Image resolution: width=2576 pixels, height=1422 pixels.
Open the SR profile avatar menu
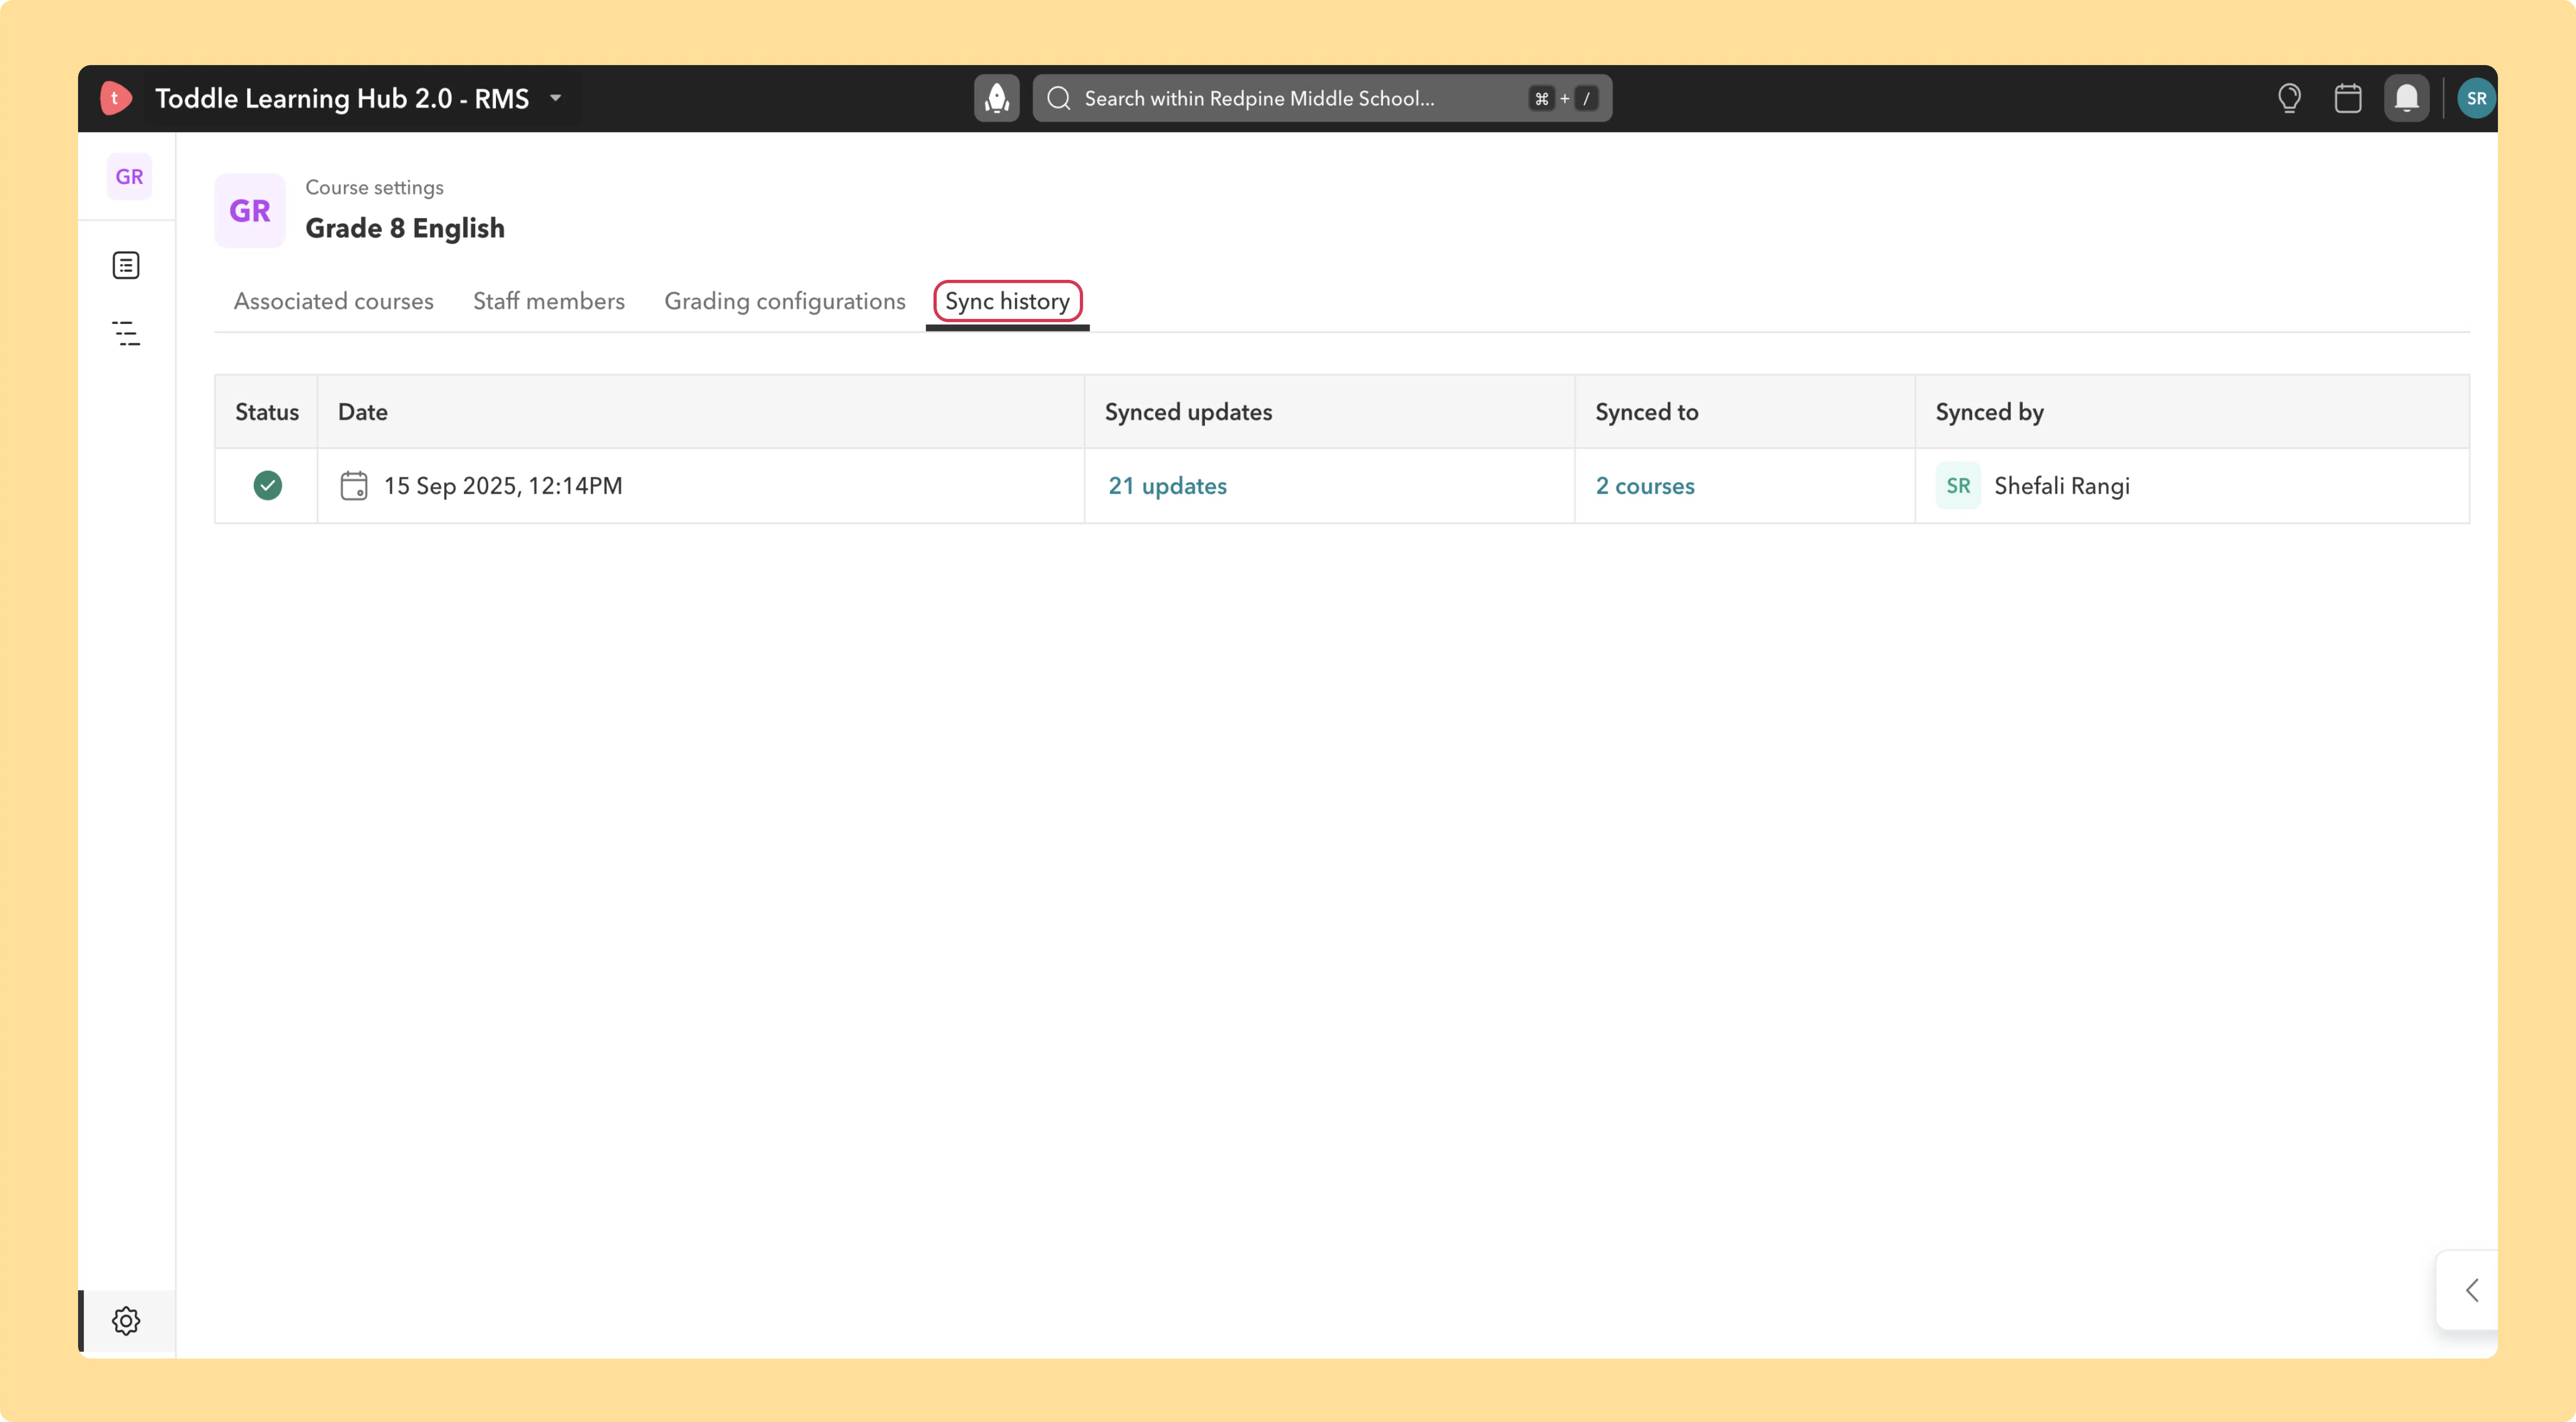(x=2476, y=98)
